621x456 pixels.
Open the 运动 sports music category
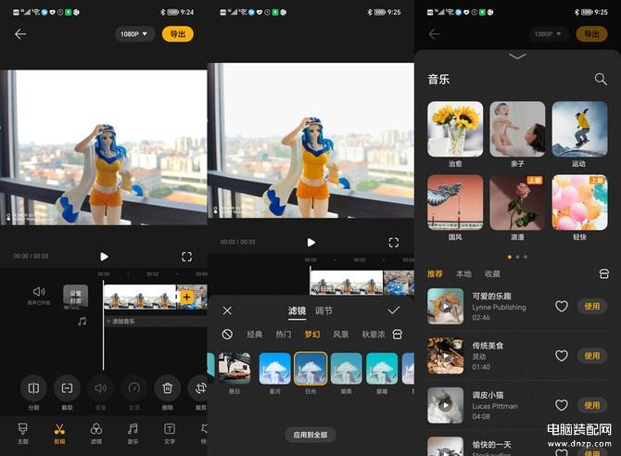tap(579, 129)
